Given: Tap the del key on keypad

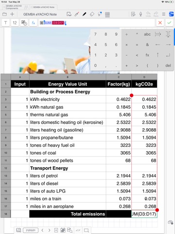Looking at the screenshot, I should click(x=168, y=65).
